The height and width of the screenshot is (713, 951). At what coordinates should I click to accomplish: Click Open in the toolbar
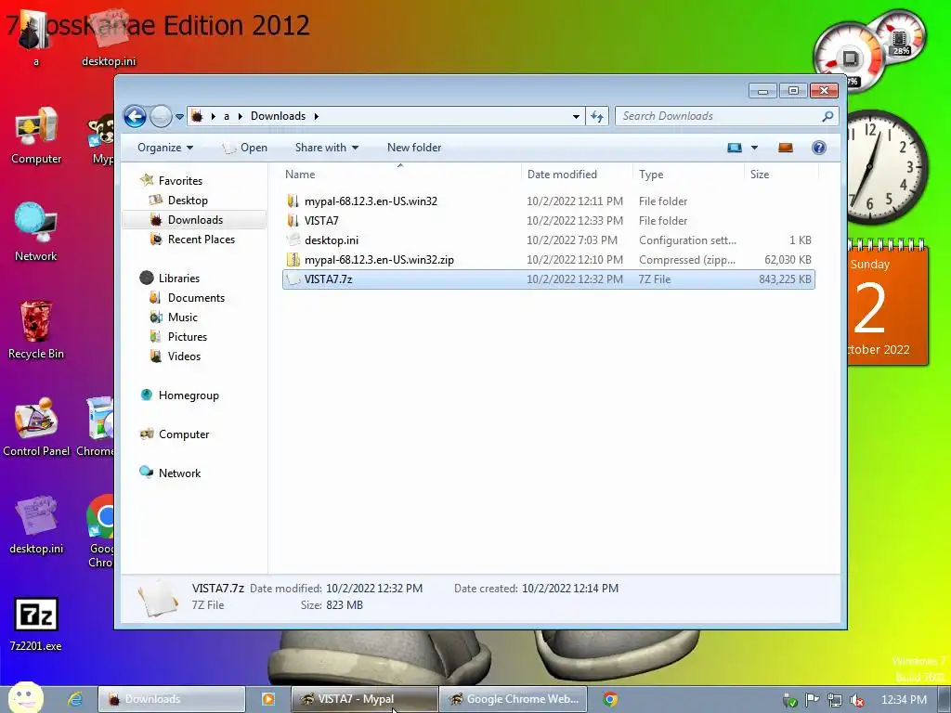pos(245,148)
